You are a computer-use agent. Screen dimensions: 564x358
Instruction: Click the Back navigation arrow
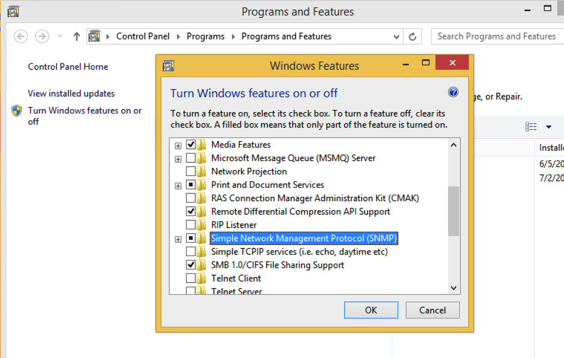pyautogui.click(x=21, y=36)
